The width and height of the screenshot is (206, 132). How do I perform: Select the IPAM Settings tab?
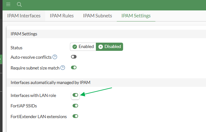pyautogui.click(x=136, y=15)
